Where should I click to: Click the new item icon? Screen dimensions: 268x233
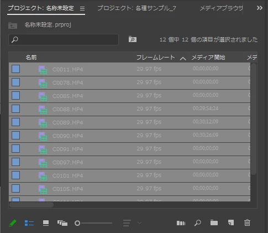(x=231, y=222)
